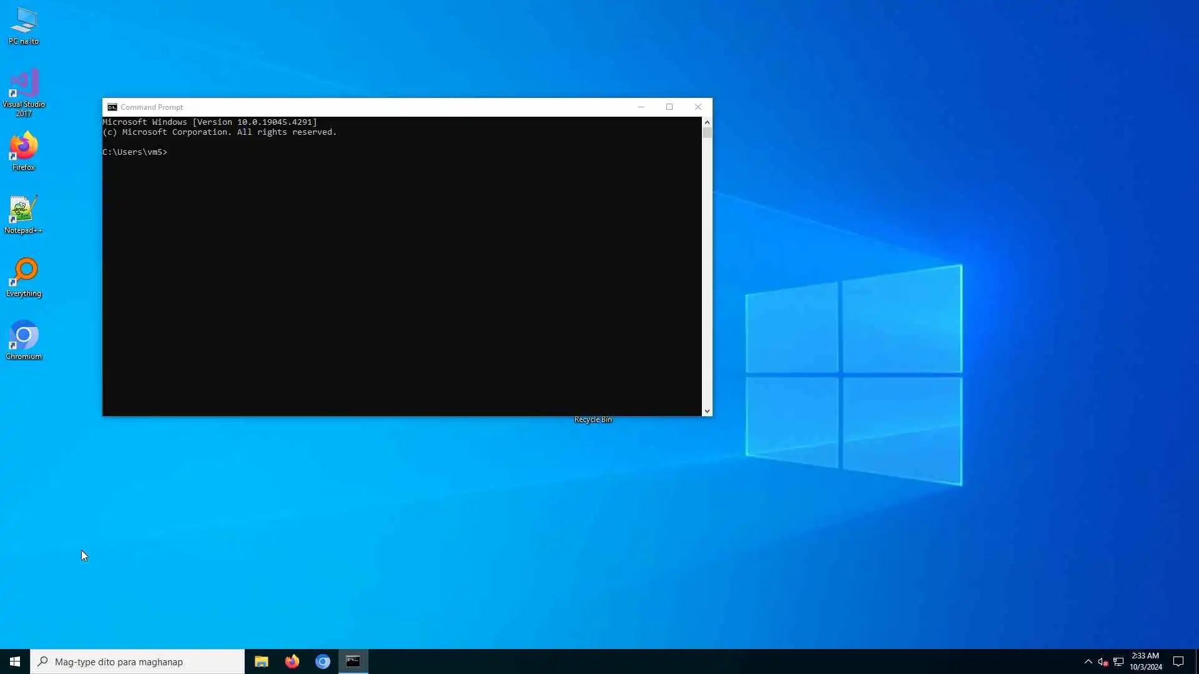This screenshot has width=1199, height=674.
Task: Open the Action Center notifications panel
Action: tap(1178, 662)
